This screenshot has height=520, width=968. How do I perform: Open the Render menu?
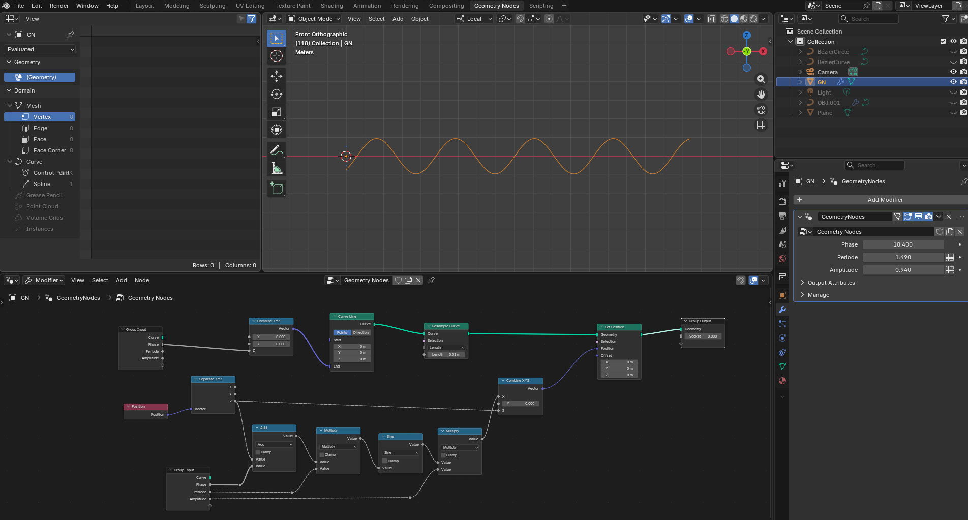coord(59,6)
